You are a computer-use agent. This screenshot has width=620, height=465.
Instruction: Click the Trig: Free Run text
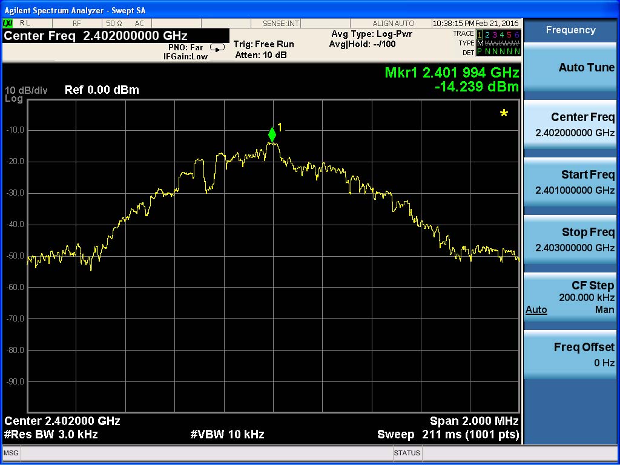point(264,44)
